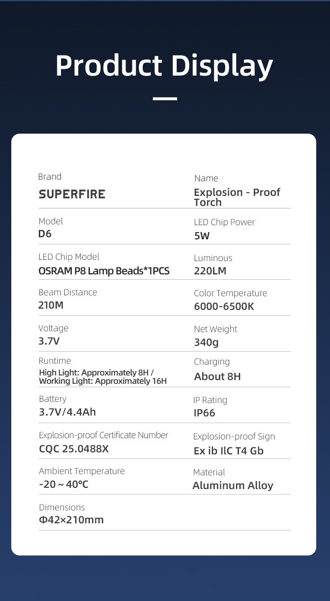Select the SUPERFIRE brand name

72,194
